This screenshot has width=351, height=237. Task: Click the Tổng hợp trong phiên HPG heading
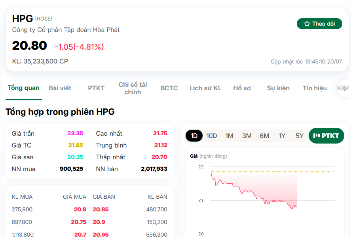click(x=60, y=112)
